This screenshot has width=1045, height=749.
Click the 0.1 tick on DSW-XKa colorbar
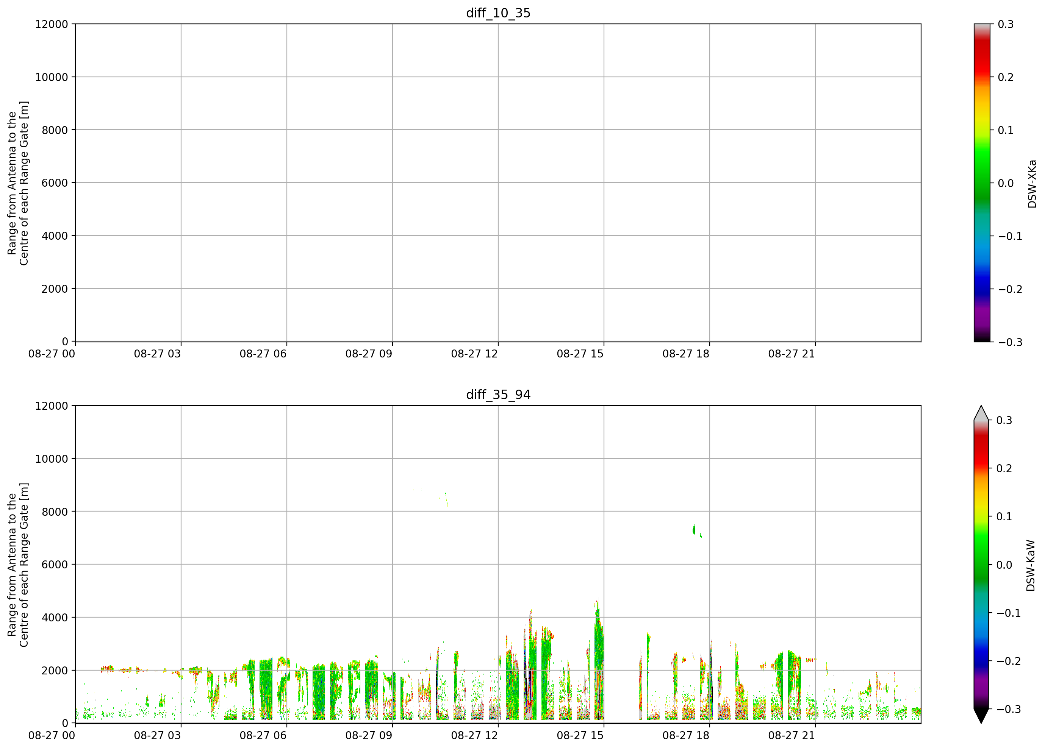(1006, 130)
